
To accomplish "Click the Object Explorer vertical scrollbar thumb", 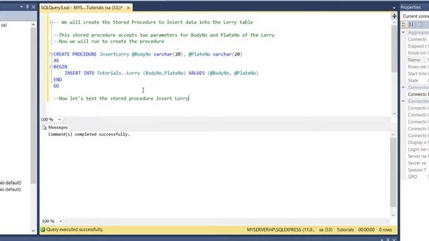I will [34, 106].
